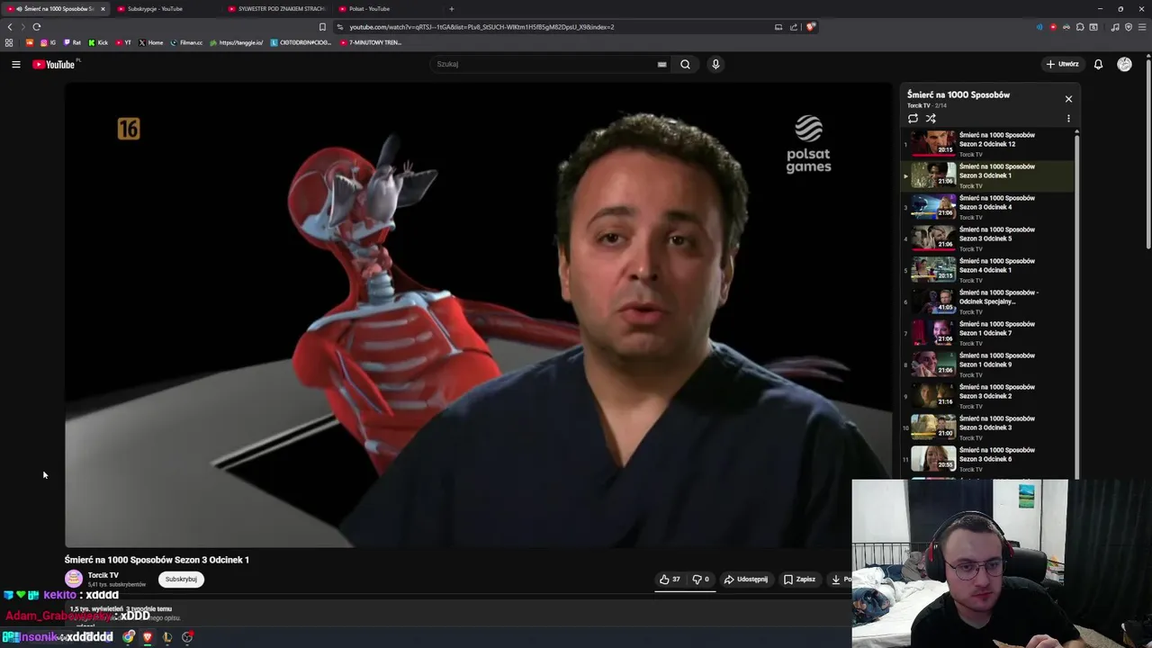Open YouTube notifications bell

pyautogui.click(x=1098, y=64)
